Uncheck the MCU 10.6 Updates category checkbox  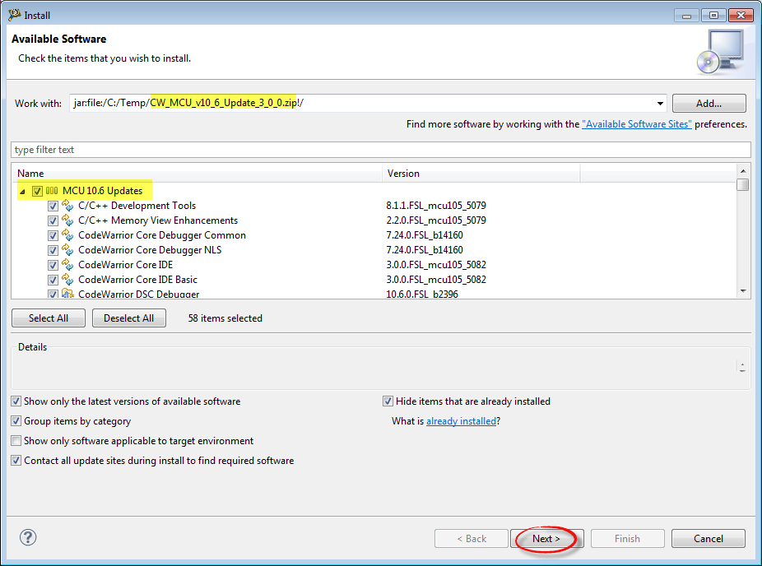[37, 191]
